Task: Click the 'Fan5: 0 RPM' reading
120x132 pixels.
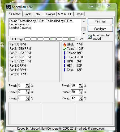Action: (18, 74)
